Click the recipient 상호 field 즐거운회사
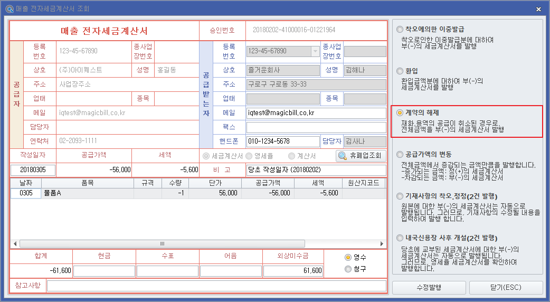 pyautogui.click(x=283, y=70)
